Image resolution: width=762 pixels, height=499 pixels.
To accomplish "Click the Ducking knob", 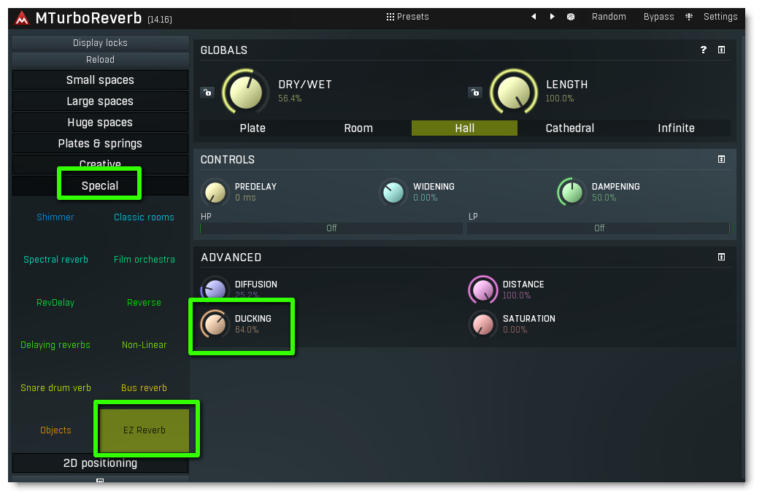I will (x=215, y=324).
